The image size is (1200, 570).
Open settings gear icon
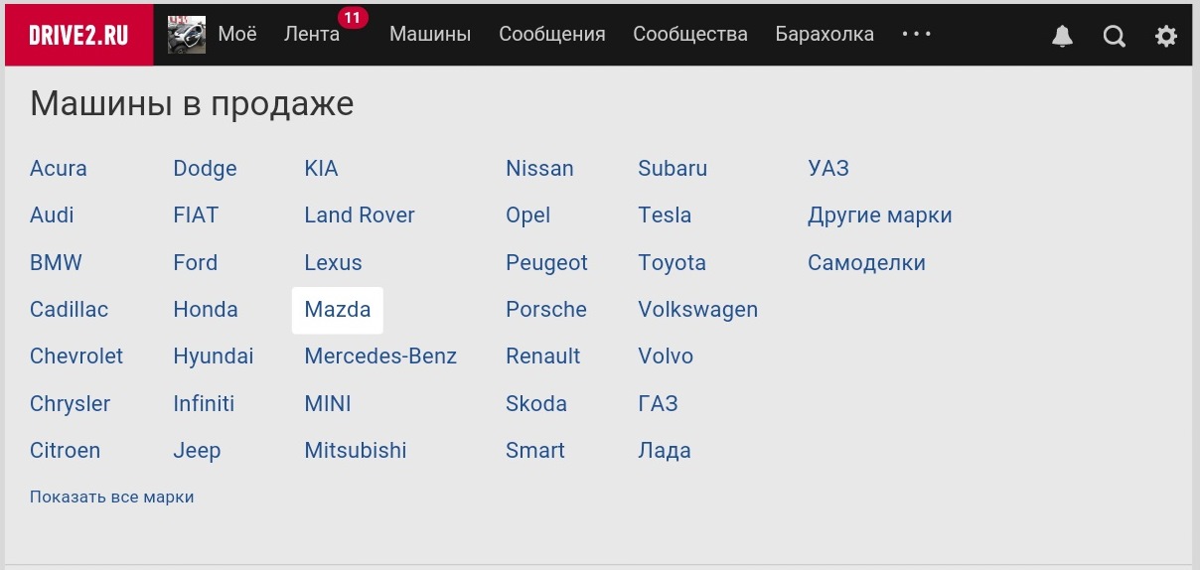tap(1165, 37)
